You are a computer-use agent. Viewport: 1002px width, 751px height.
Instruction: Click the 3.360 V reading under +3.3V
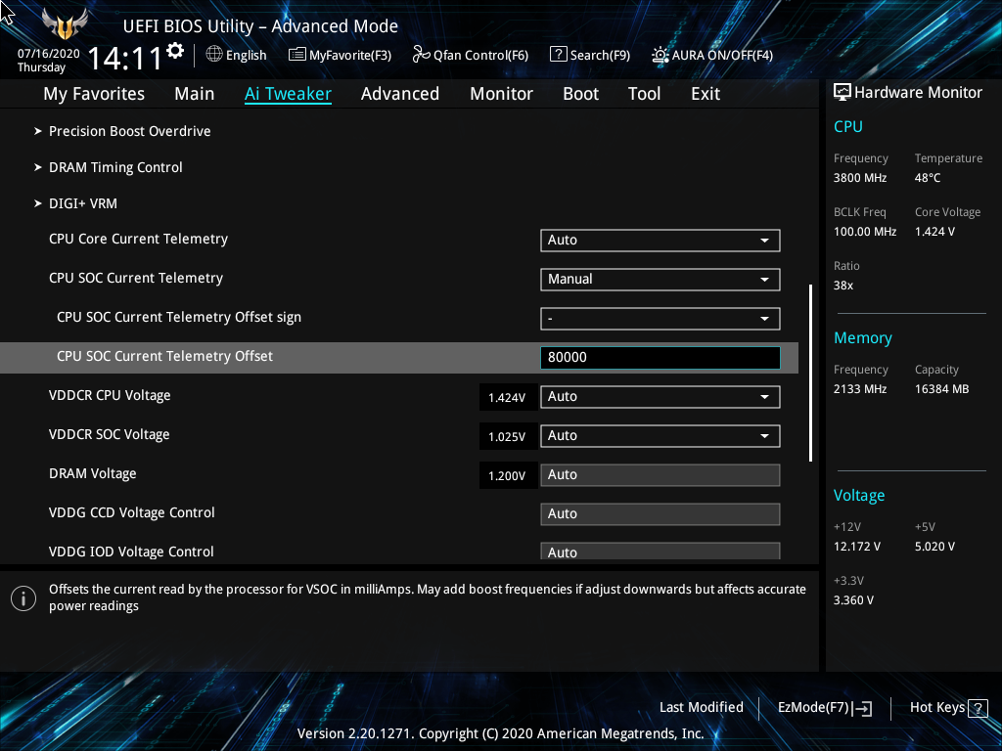point(853,600)
